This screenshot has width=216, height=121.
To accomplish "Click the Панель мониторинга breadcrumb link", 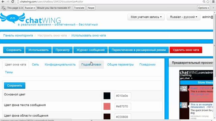I will tap(18, 35).
